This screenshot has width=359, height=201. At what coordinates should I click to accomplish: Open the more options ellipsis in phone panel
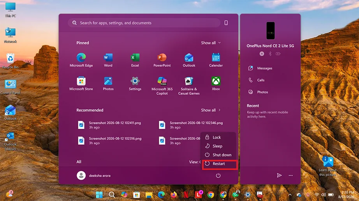click(x=290, y=175)
